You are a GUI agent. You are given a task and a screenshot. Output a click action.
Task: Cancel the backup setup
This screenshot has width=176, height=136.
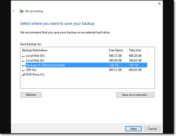coord(152,129)
